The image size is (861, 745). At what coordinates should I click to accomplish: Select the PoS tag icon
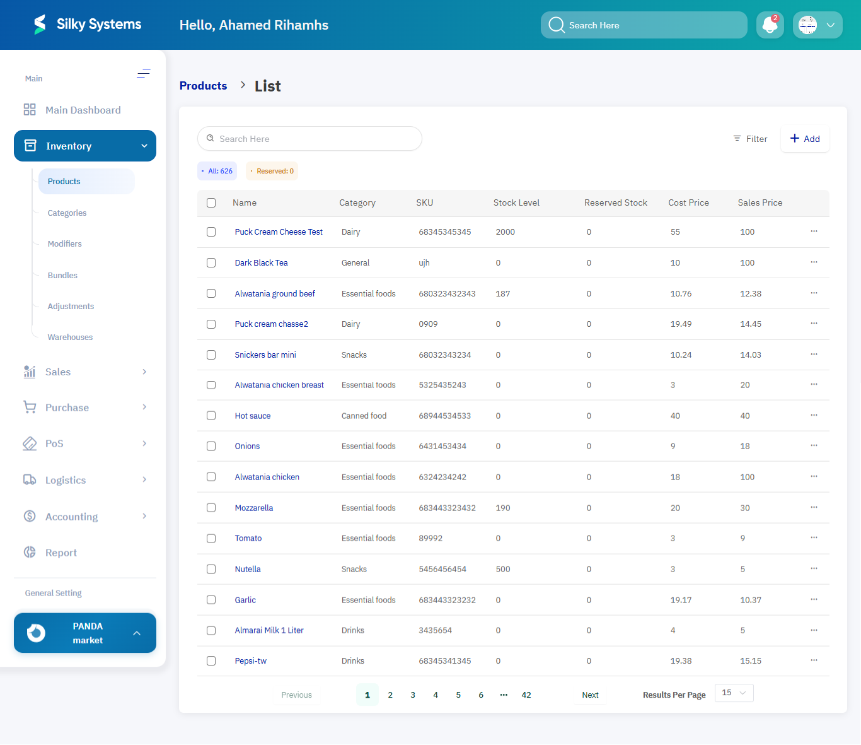pos(29,443)
